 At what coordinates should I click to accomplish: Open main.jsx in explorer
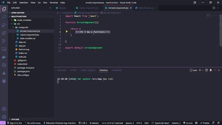tap(22, 57)
